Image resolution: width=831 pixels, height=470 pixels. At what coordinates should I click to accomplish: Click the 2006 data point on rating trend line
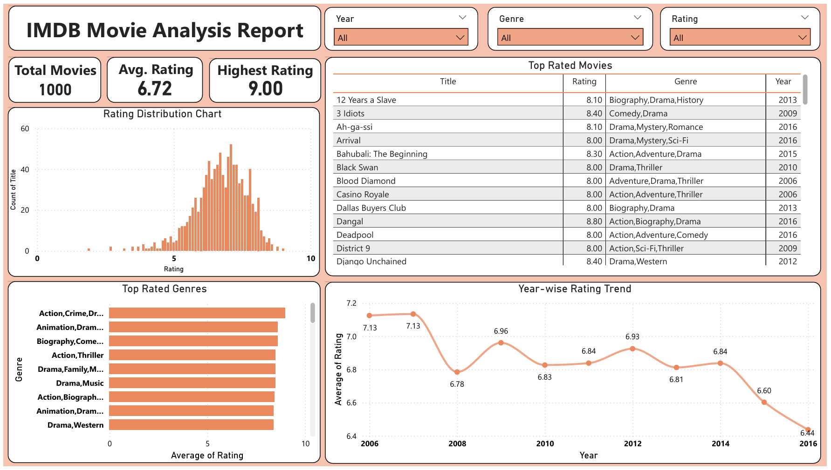[x=370, y=316]
